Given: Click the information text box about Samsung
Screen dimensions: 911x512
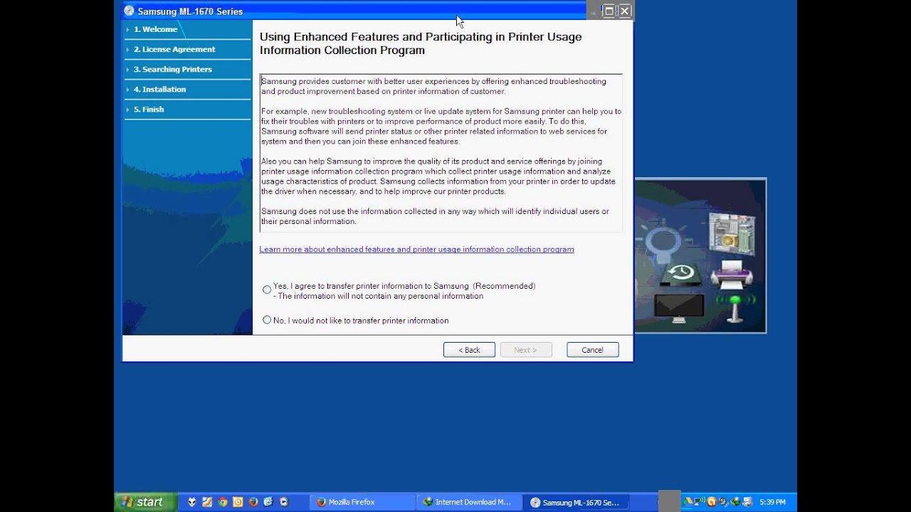Looking at the screenshot, I should point(441,153).
